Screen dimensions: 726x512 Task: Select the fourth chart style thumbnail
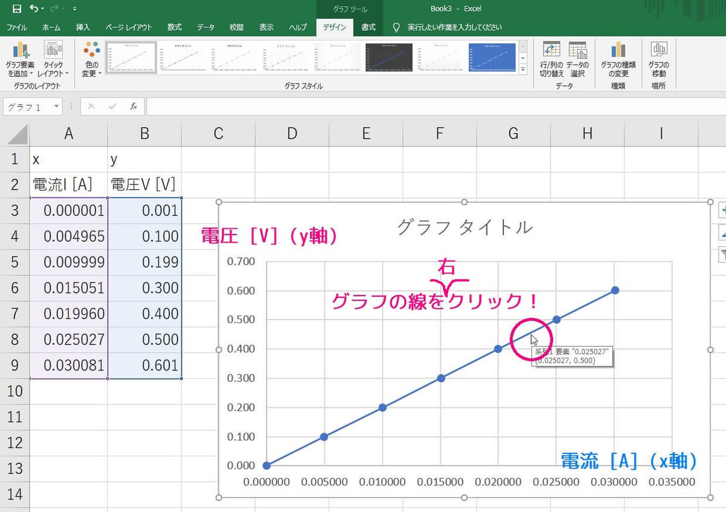pyautogui.click(x=286, y=57)
